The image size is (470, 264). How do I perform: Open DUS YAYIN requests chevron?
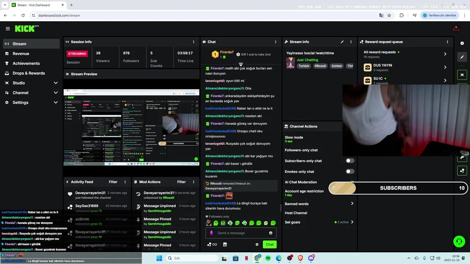(445, 67)
